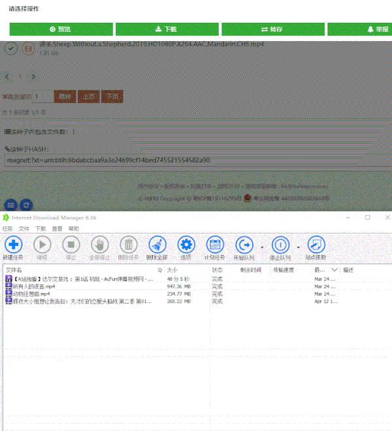Click the Sheep.Without.a.Shepherd mp4 file name
The height and width of the screenshot is (431, 392).
152,44
